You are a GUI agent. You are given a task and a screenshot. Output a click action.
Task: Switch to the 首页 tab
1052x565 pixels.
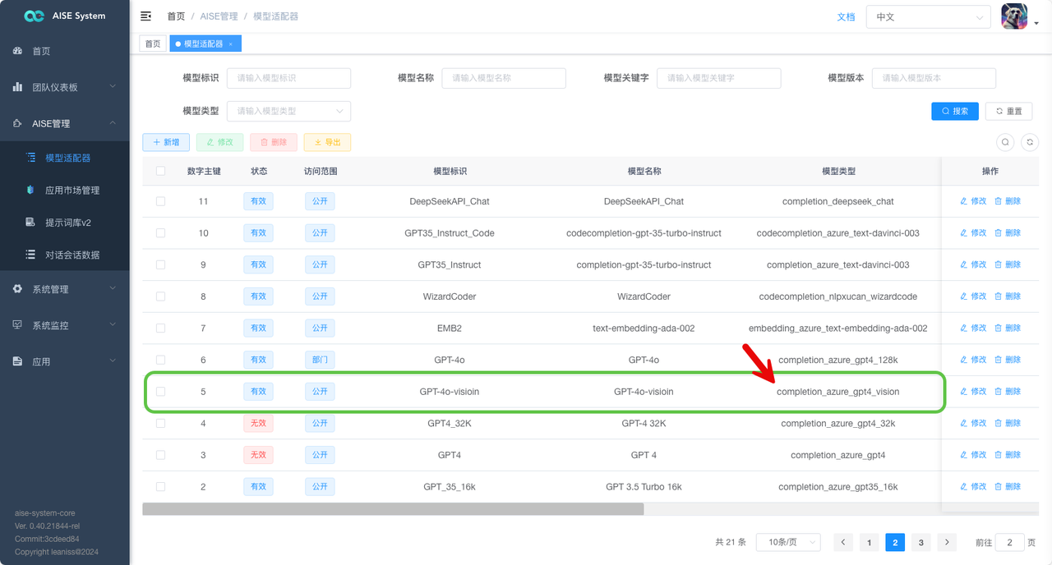pyautogui.click(x=153, y=44)
